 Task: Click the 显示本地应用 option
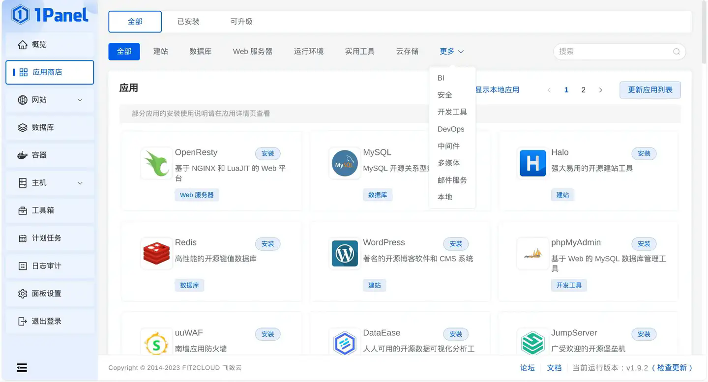click(x=497, y=90)
